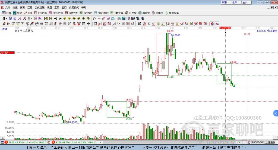Viewport: 278px width, 150px height.
Task: Select the percent % line tool
Action: (x=149, y=24)
